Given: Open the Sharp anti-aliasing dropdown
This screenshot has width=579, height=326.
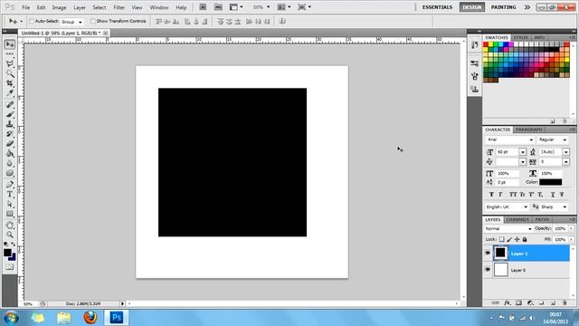Looking at the screenshot, I should pos(554,207).
